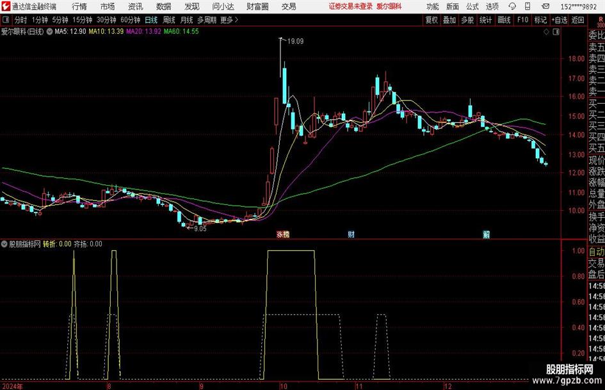Open the mobile phone icon in title bar

(x=528, y=6)
